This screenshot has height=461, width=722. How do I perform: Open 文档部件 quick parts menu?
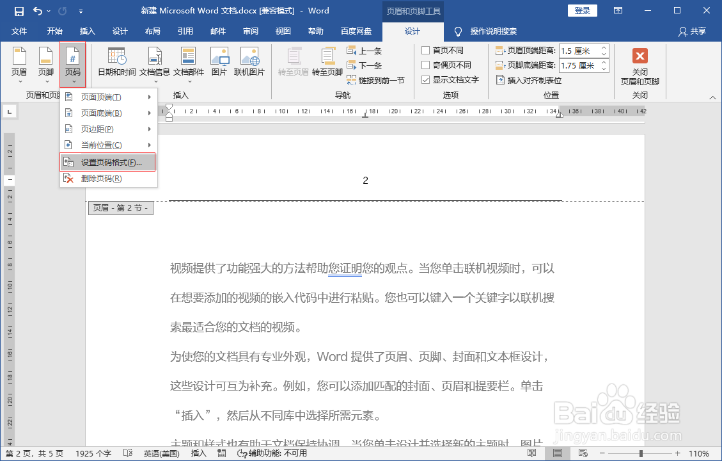click(188, 65)
